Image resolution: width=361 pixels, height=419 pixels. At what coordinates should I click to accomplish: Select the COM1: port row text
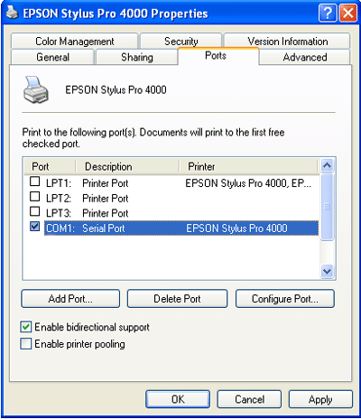point(60,228)
